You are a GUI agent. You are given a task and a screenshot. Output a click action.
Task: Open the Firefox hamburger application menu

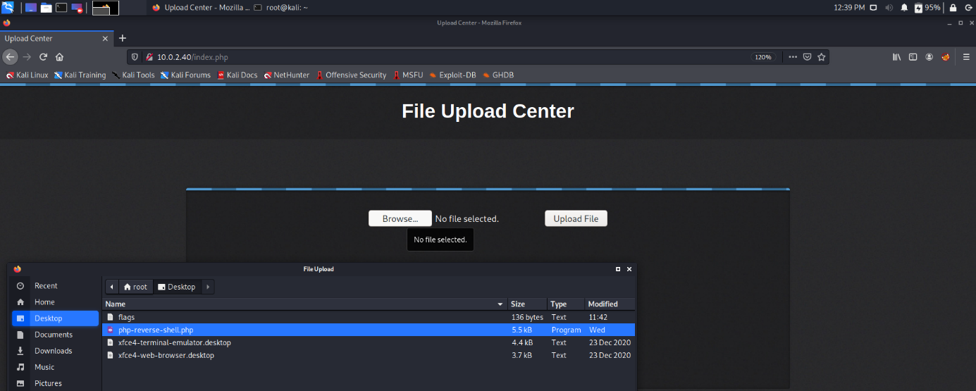coord(966,57)
